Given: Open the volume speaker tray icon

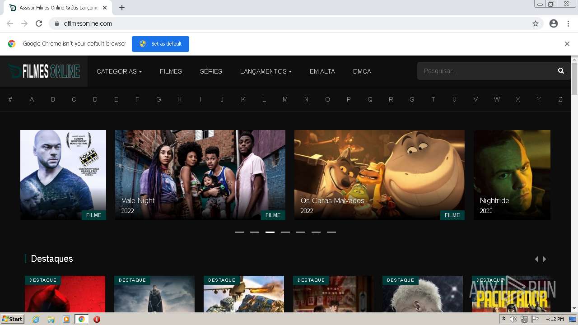Looking at the screenshot, I should [x=513, y=319].
